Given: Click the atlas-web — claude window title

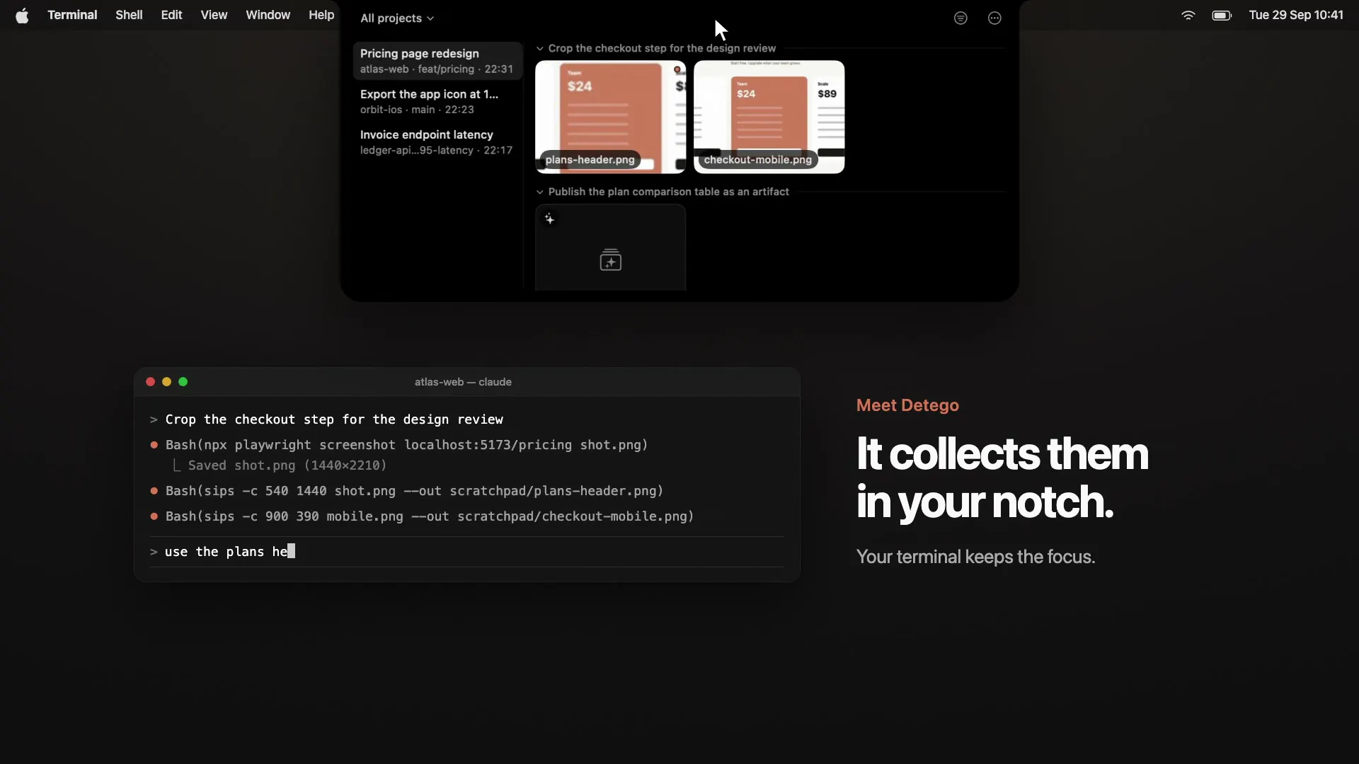Looking at the screenshot, I should 463,382.
